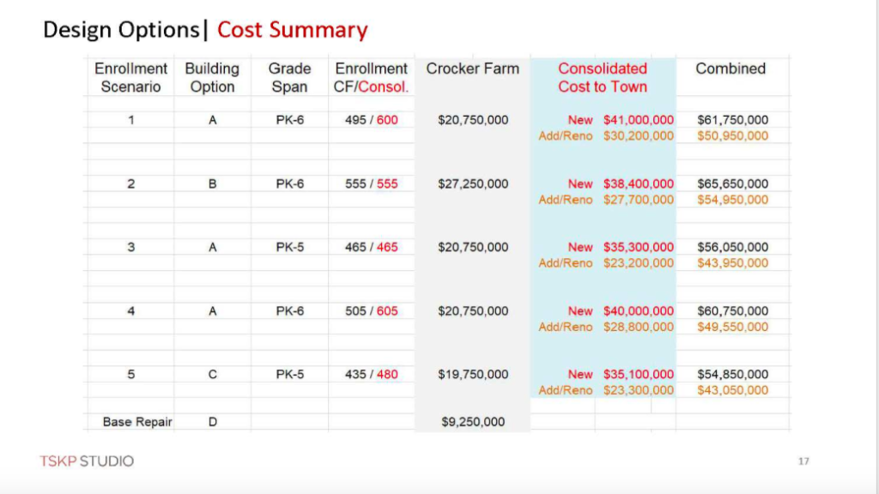Screen dimensions: 879x494
Task: Click the TSKP STUDIO logo
Action: [x=87, y=461]
